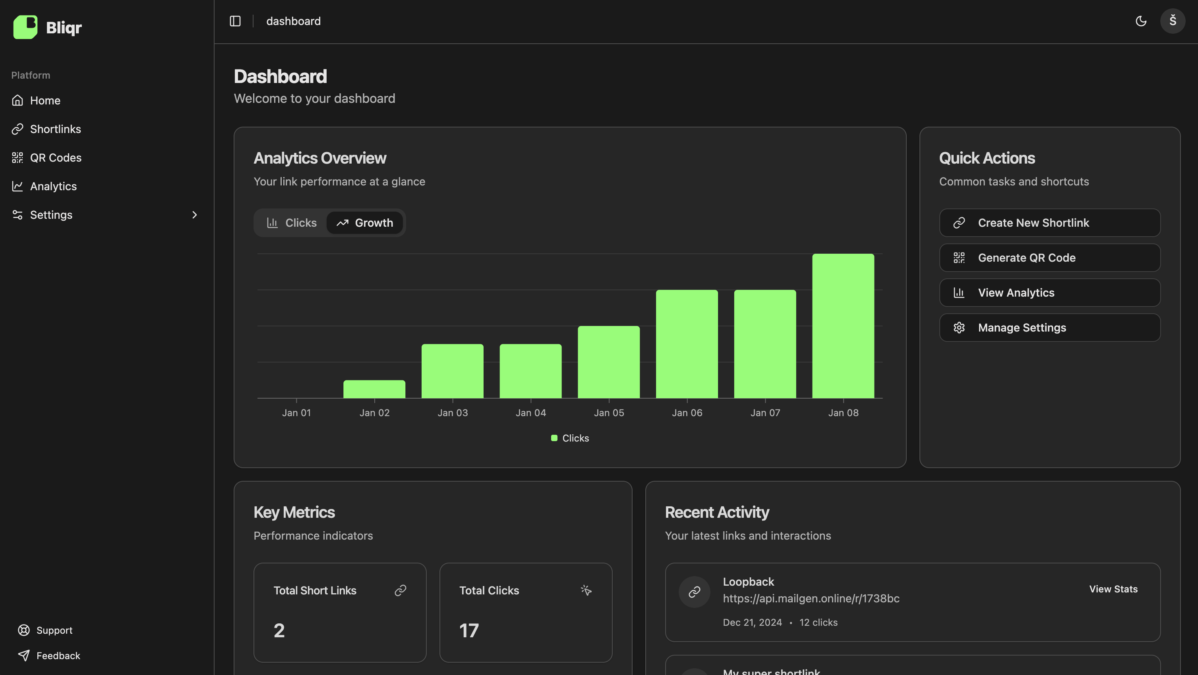
Task: Open Home in the sidebar
Action: click(106, 100)
